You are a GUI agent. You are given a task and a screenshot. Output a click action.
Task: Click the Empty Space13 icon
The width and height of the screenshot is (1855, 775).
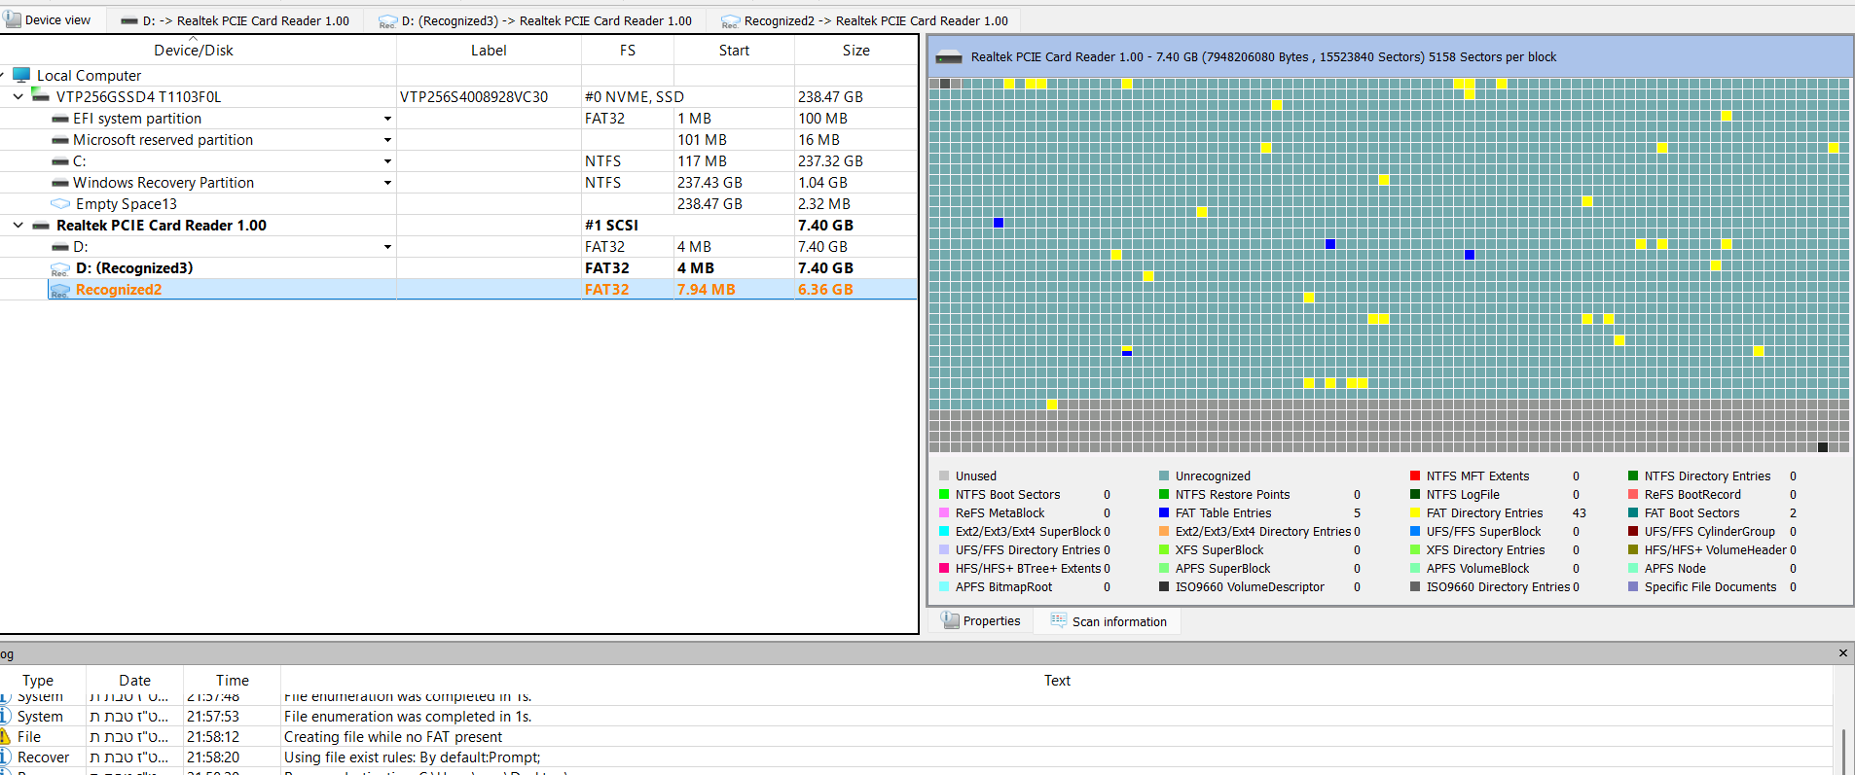(60, 204)
